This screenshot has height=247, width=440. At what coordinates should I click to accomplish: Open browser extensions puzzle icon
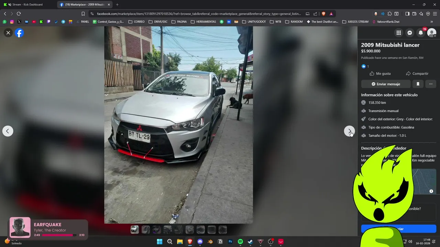click(389, 14)
